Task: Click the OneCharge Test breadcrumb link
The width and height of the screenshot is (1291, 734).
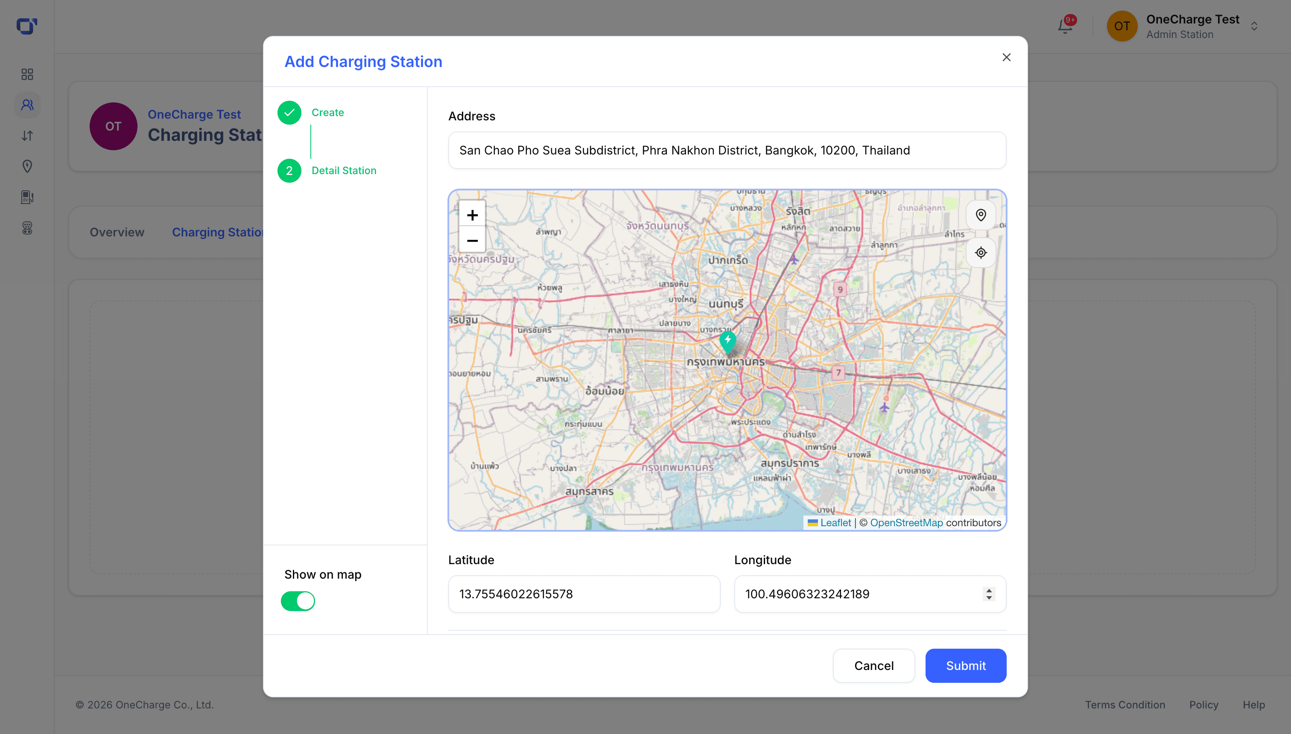Action: (194, 114)
